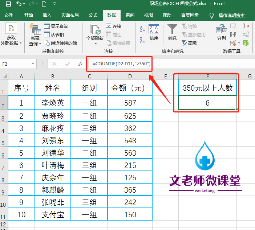Select the cell containing 刘德华
Screen dimensions: 255x230
coord(53,153)
